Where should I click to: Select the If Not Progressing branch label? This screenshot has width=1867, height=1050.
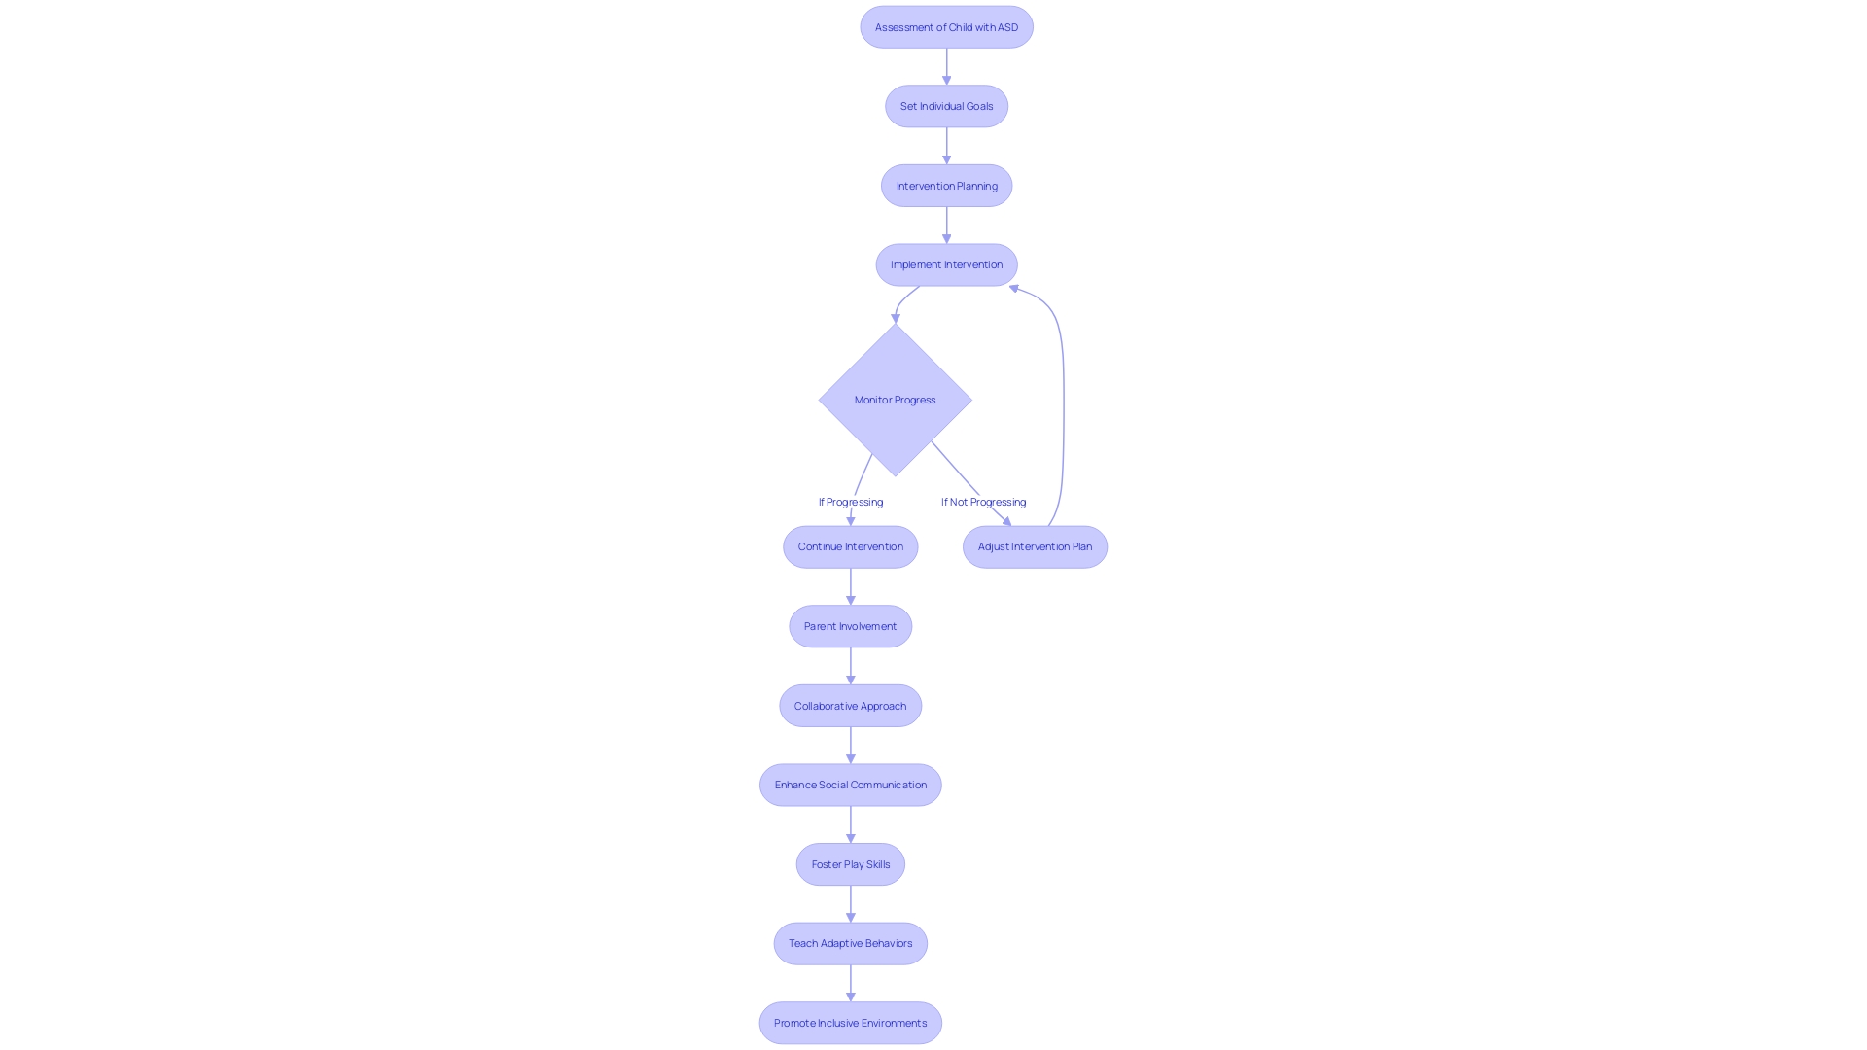[x=983, y=500]
